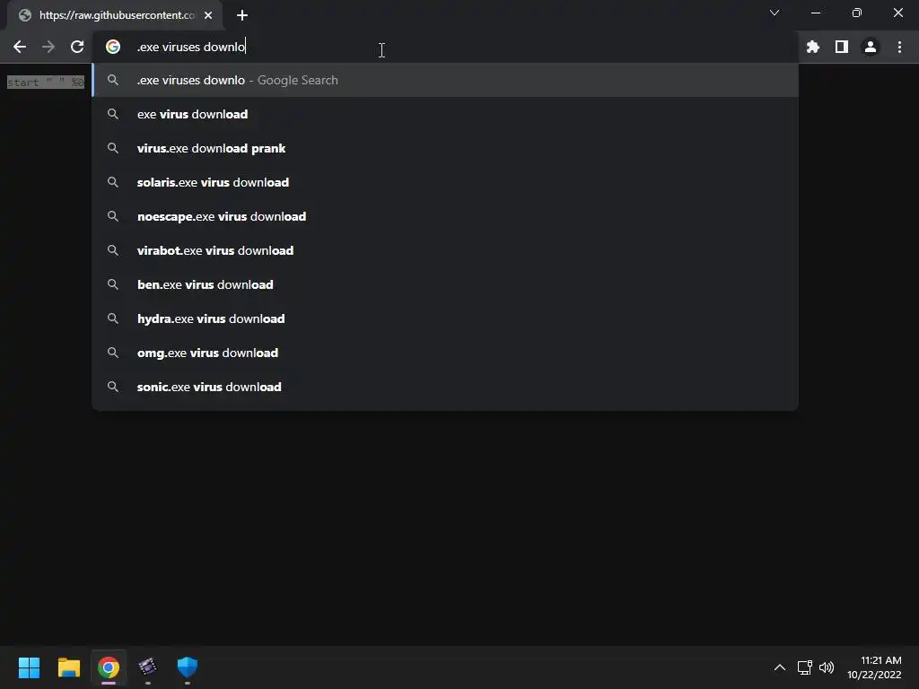Open File Explorer from taskbar
This screenshot has width=919, height=689.
pos(68,667)
